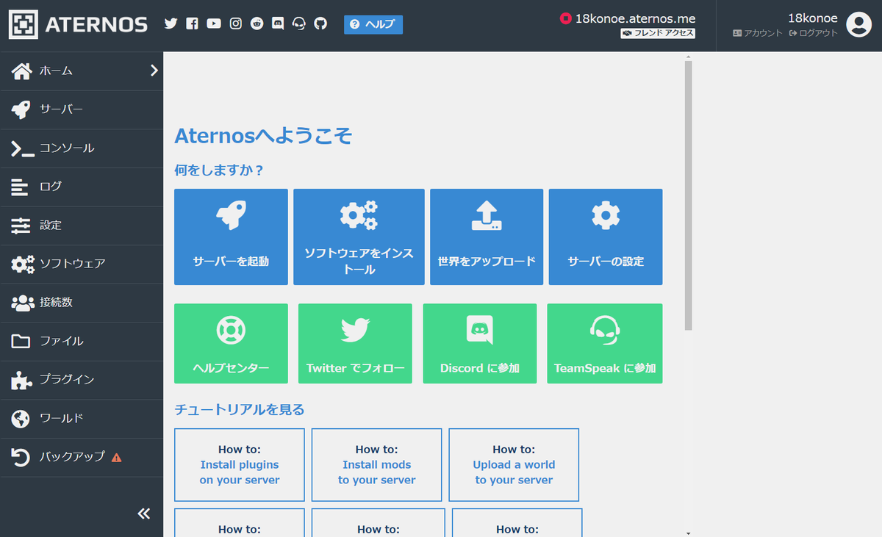The image size is (882, 537).
Task: Open the YouTube icon in header
Action: pyautogui.click(x=214, y=24)
